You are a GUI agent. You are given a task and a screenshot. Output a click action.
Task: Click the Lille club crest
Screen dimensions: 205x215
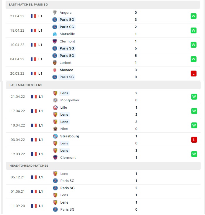click(x=55, y=107)
